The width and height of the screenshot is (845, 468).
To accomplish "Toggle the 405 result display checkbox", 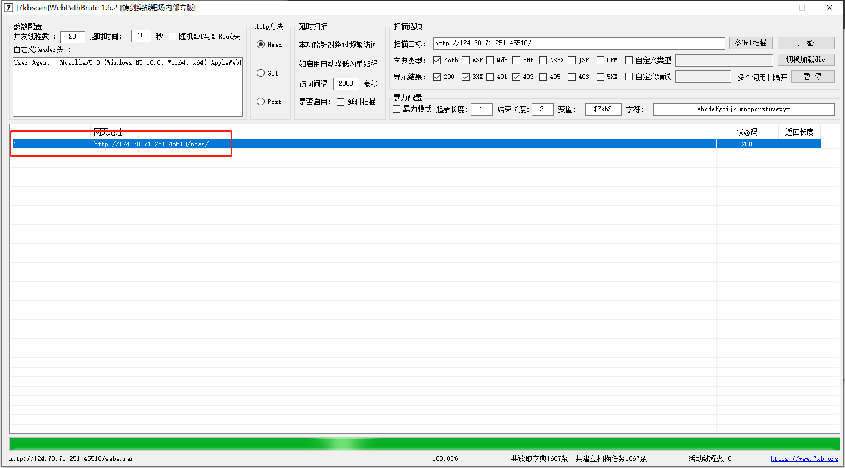I will [543, 77].
